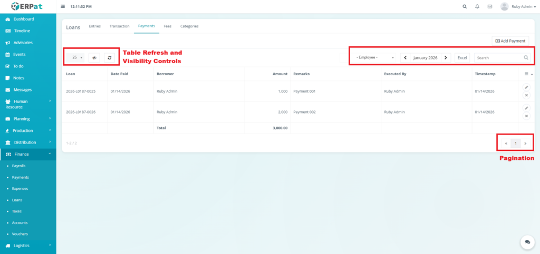
Task: Export table with Excel button
Action: pyautogui.click(x=462, y=57)
